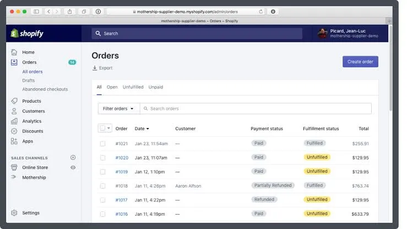Image resolution: width=407 pixels, height=229 pixels.
Task: Click the Export download icon
Action: click(x=95, y=68)
